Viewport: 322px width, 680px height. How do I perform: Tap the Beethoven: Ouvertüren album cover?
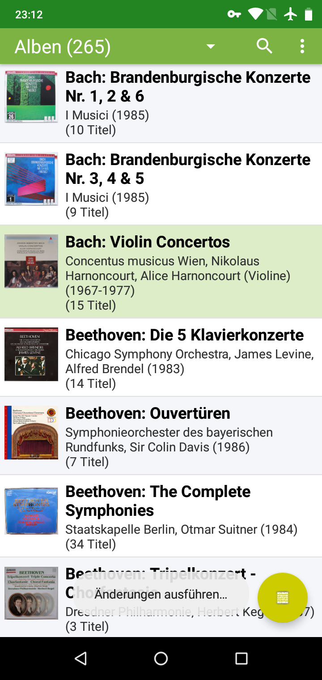(31, 433)
